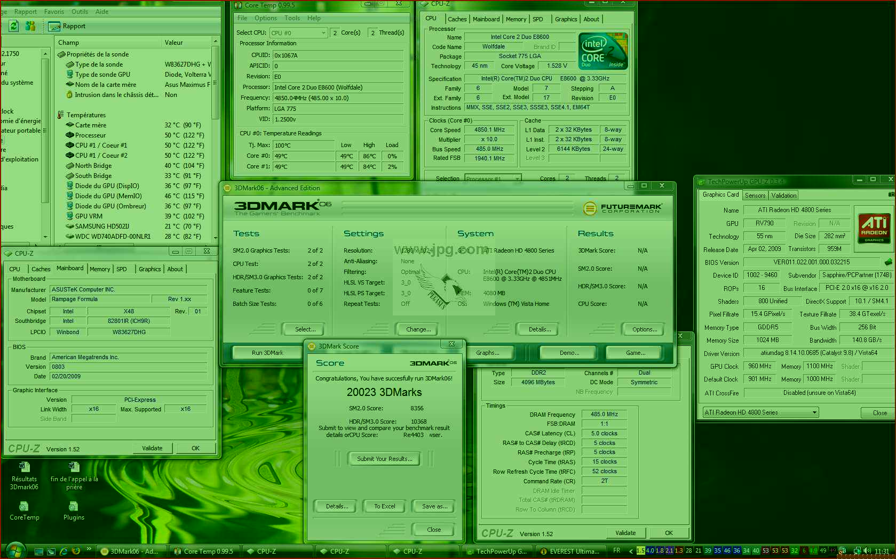Click Demo... button in 3DMark06
896x559 pixels.
569,353
